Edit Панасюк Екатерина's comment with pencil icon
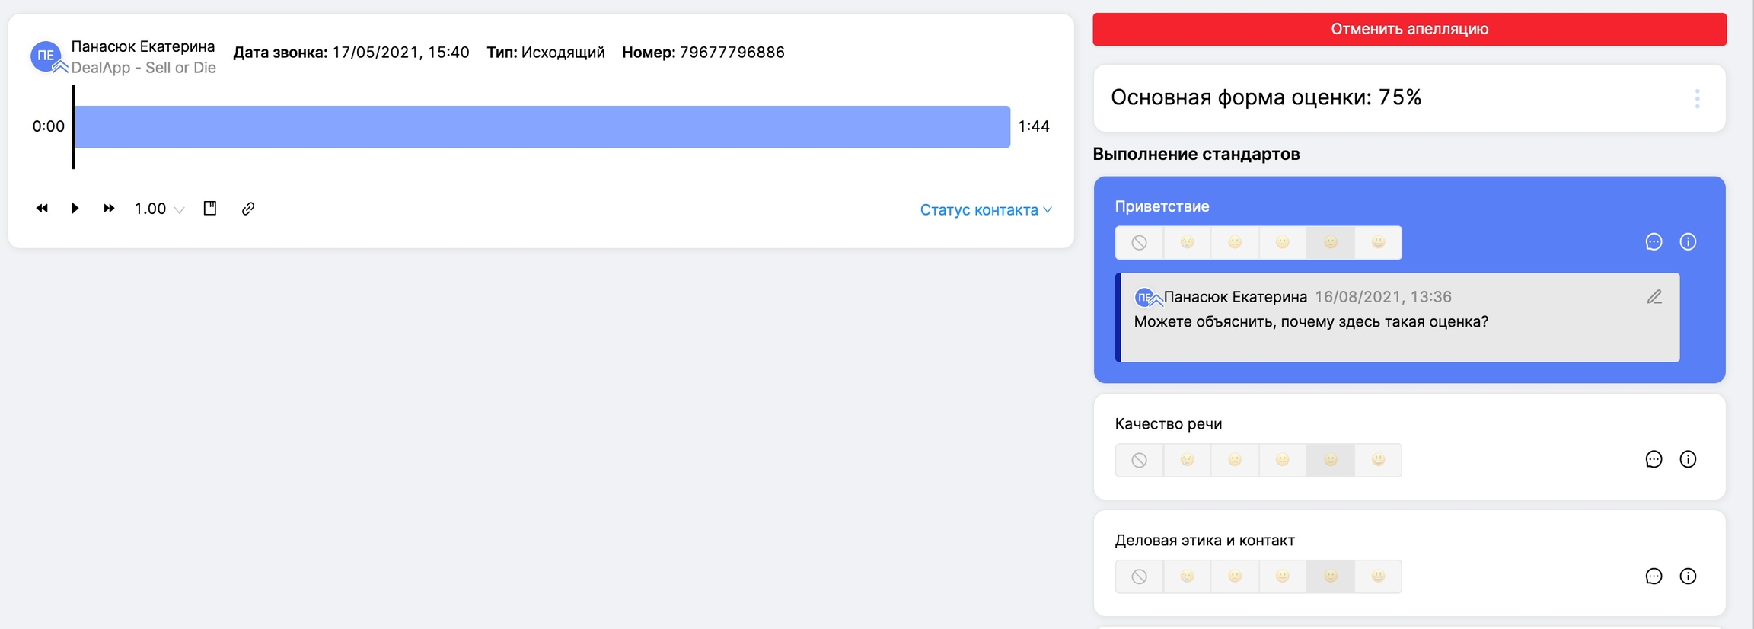This screenshot has width=1754, height=629. tap(1654, 297)
